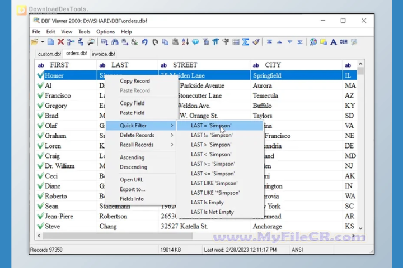Select Export to... in context menu
Viewport: 403px width, 268px height.
(x=132, y=189)
